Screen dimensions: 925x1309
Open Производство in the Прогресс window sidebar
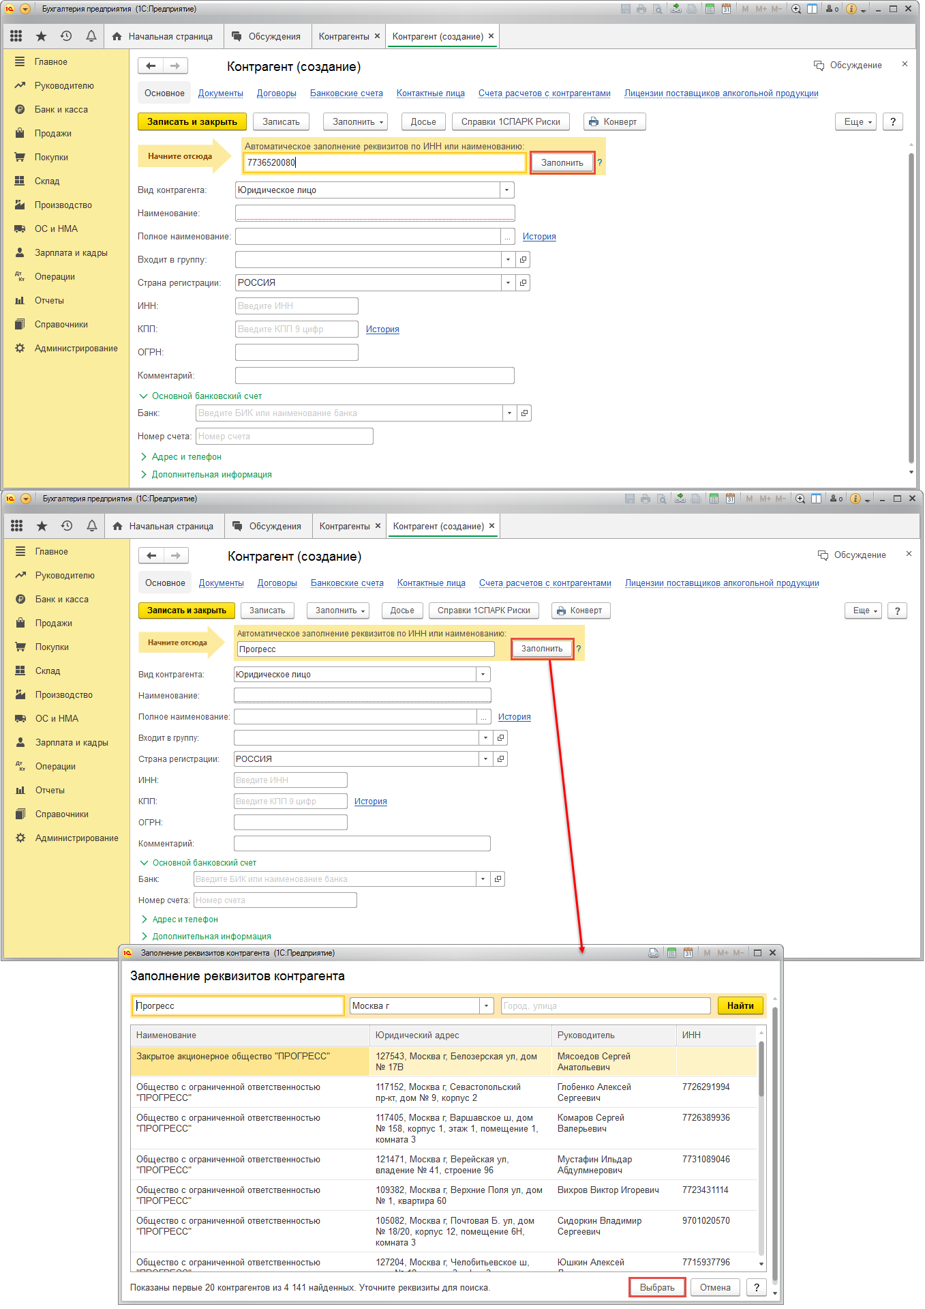[x=64, y=694]
